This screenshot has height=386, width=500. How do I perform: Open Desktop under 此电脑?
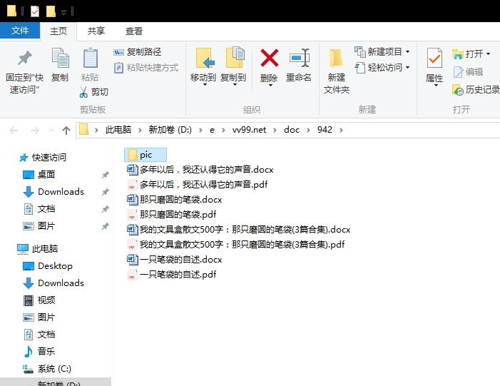[48, 265]
